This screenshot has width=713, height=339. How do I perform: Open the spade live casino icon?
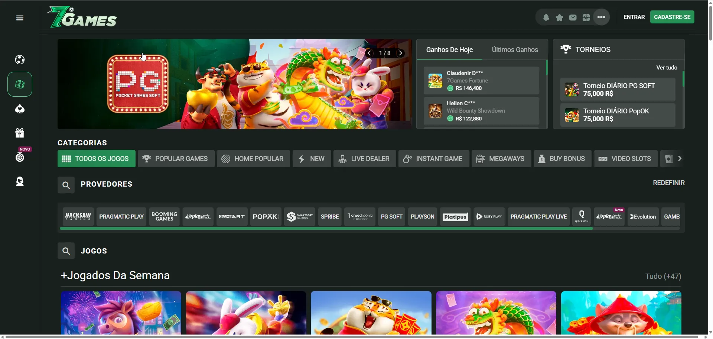pyautogui.click(x=20, y=109)
